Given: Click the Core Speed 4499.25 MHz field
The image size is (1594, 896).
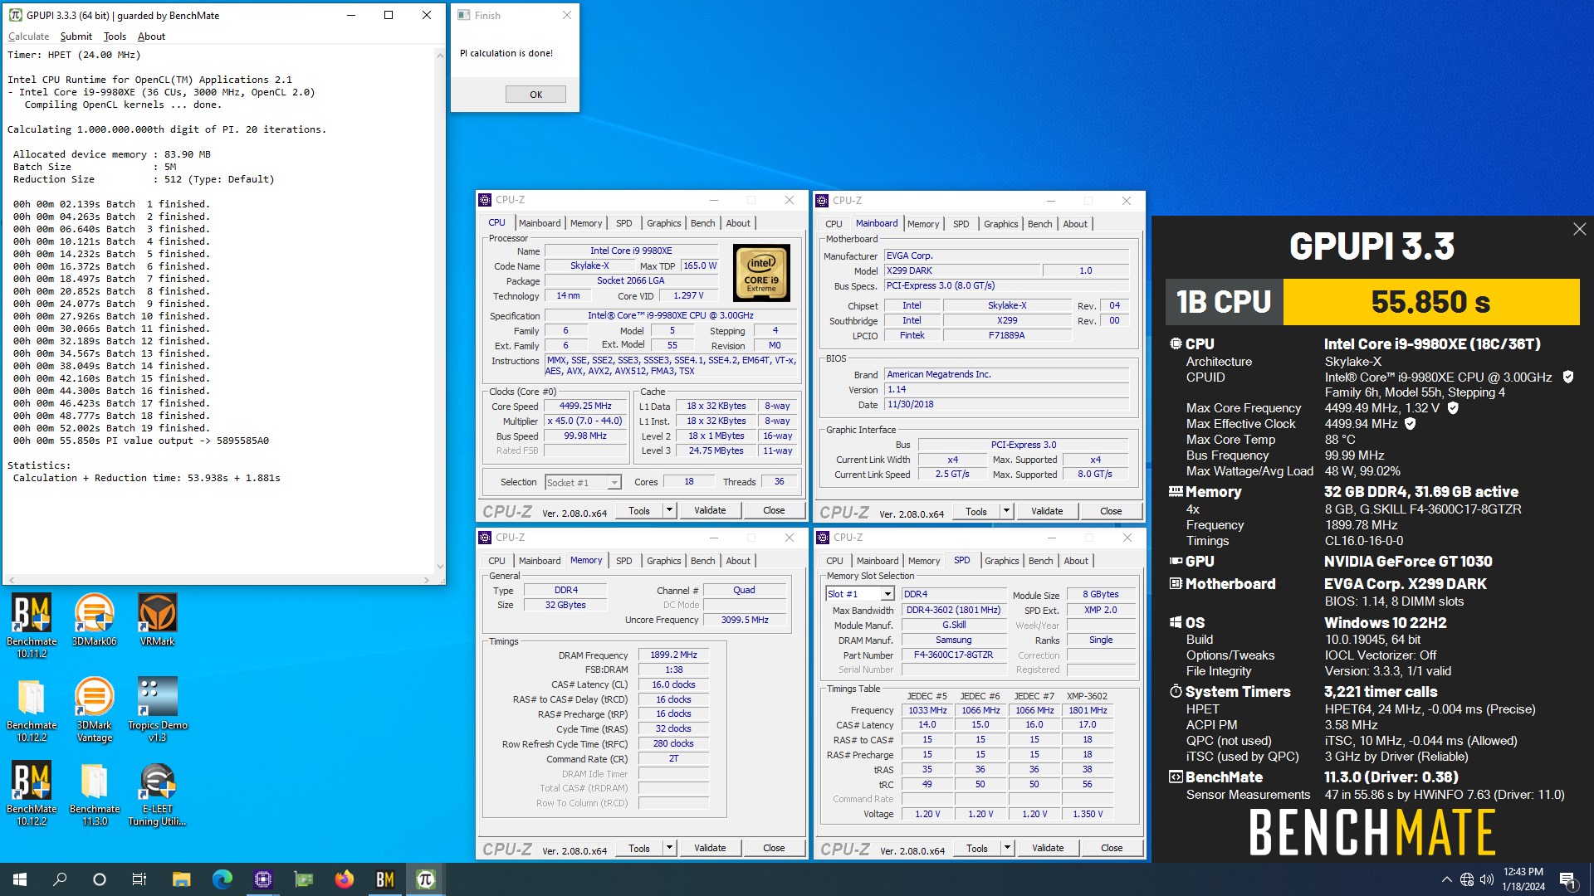Looking at the screenshot, I should point(585,407).
